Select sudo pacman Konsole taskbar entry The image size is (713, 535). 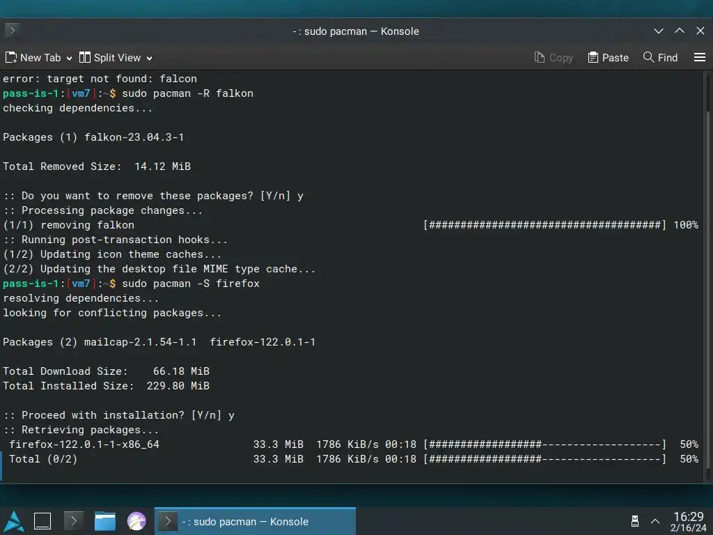(x=255, y=521)
